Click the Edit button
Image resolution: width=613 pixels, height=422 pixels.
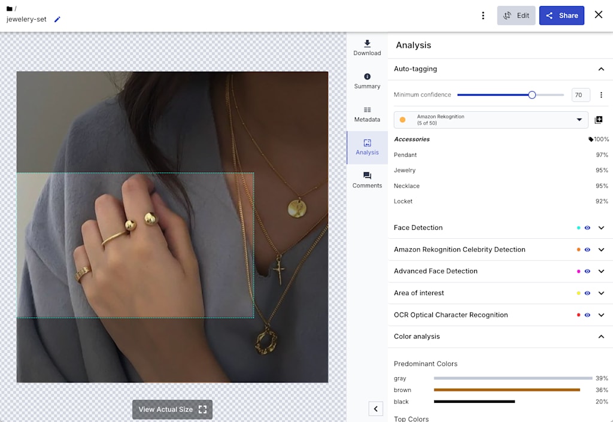point(516,15)
